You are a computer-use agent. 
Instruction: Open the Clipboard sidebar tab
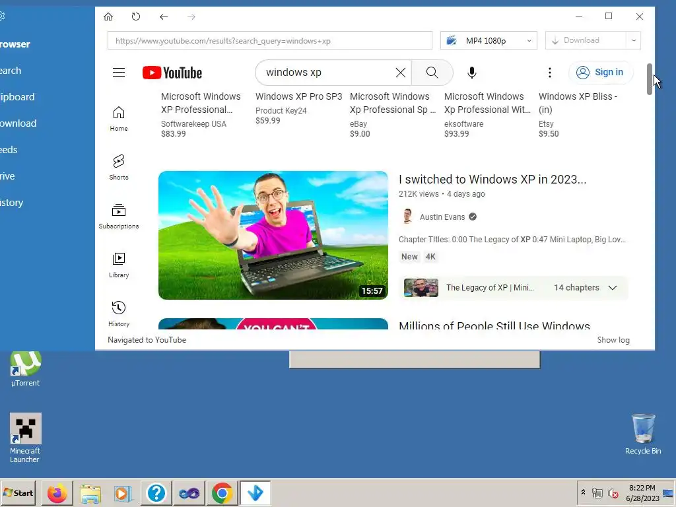coord(17,97)
